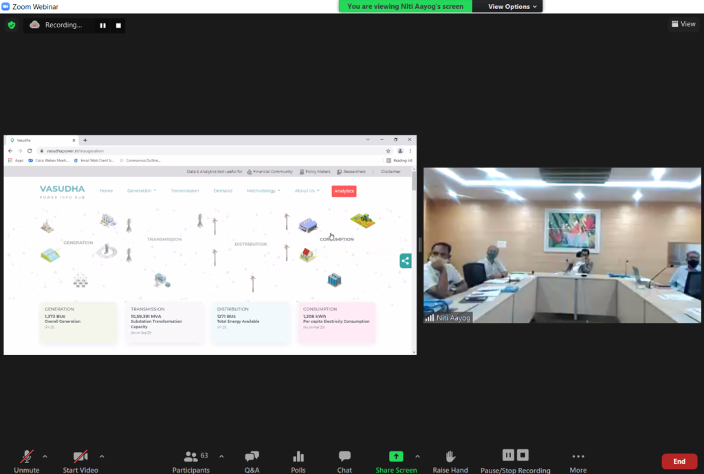Go back in the shared browser
Image resolution: width=704 pixels, height=474 pixels.
point(10,151)
